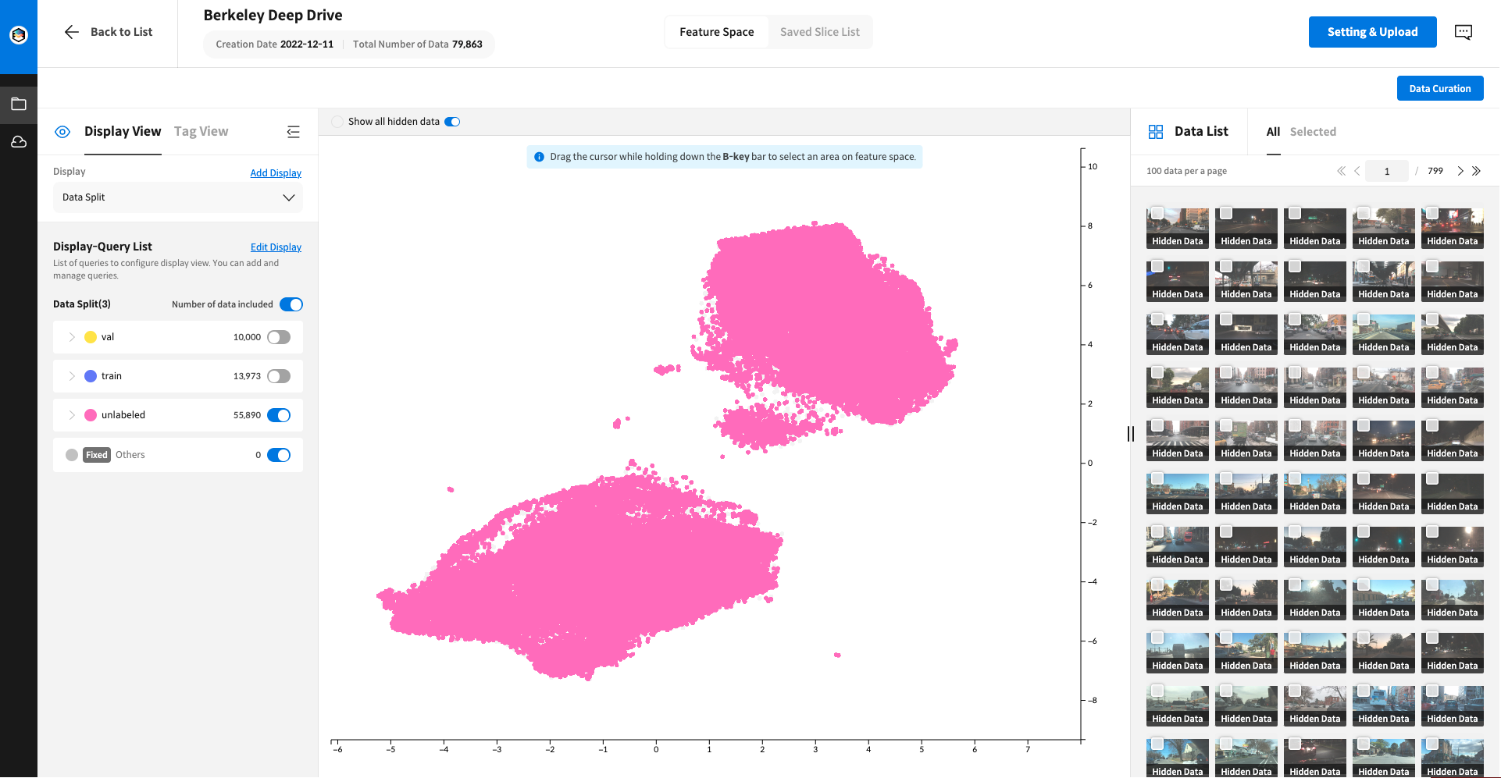
Task: Click the gray Others color swatch
Action: click(x=72, y=455)
